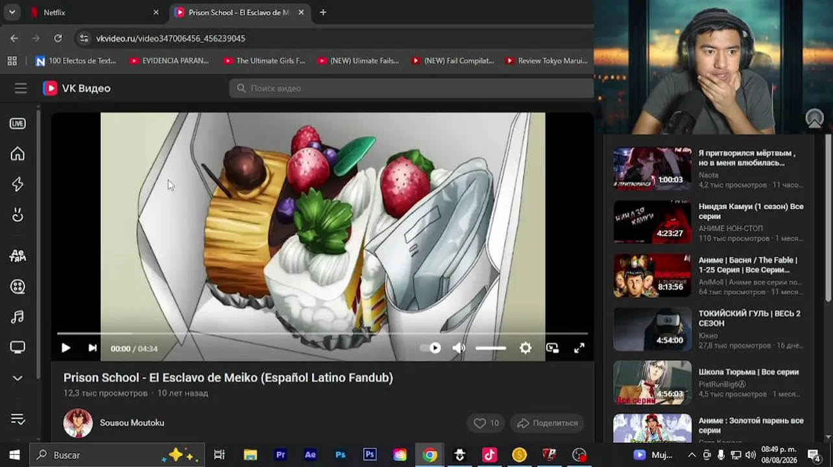Go to the VK Видео home logo
The height and width of the screenshot is (467, 833).
[x=77, y=88]
